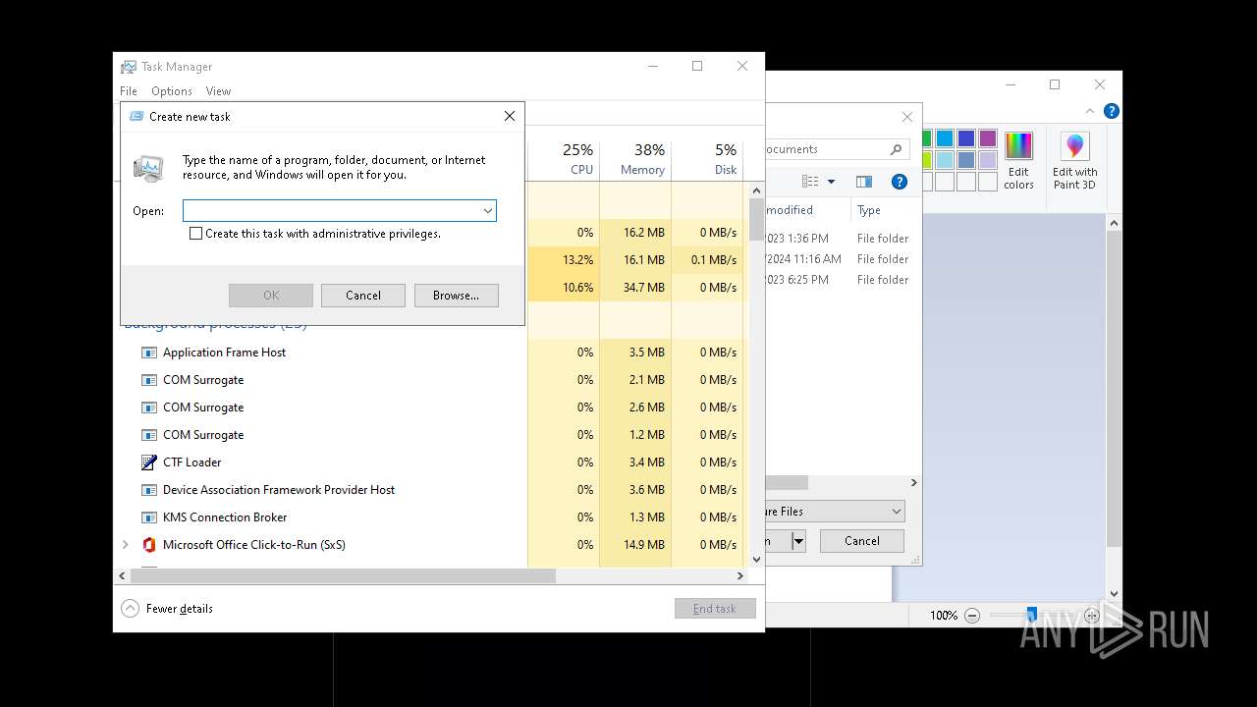Open the view options dropdown arrow
The width and height of the screenshot is (1257, 707).
tap(831, 182)
